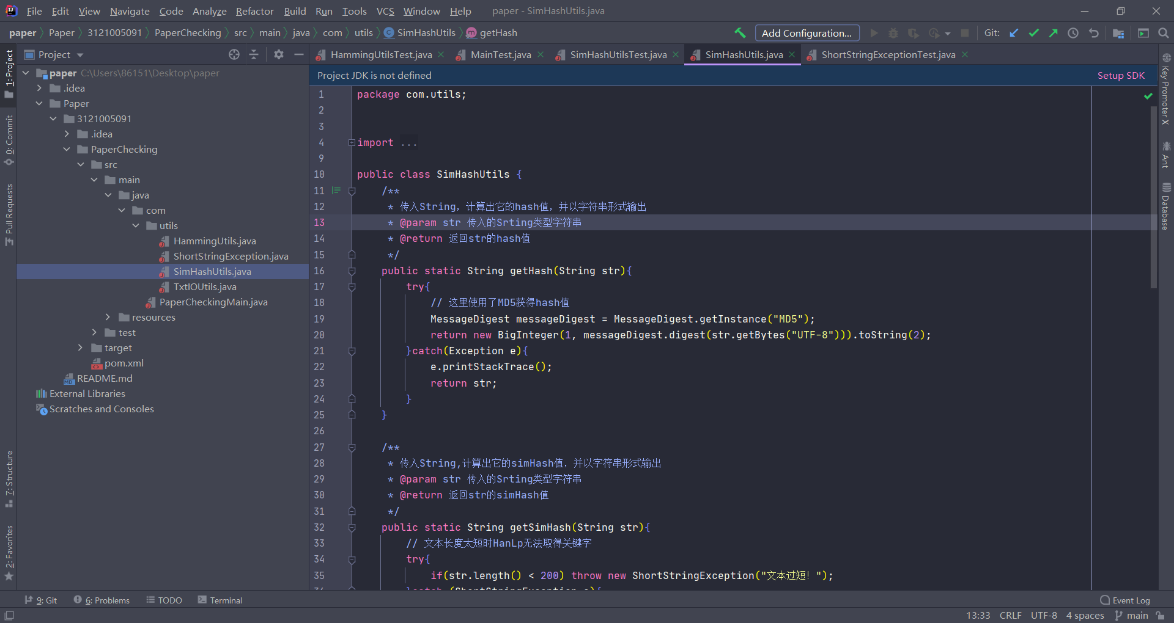Open TxtIOUtils.java in project tree
The width and height of the screenshot is (1174, 623).
(x=205, y=286)
